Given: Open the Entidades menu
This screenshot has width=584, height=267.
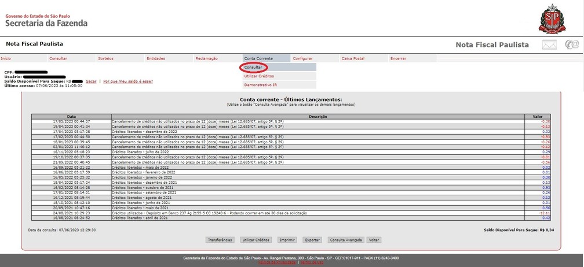Looking at the screenshot, I should [156, 58].
